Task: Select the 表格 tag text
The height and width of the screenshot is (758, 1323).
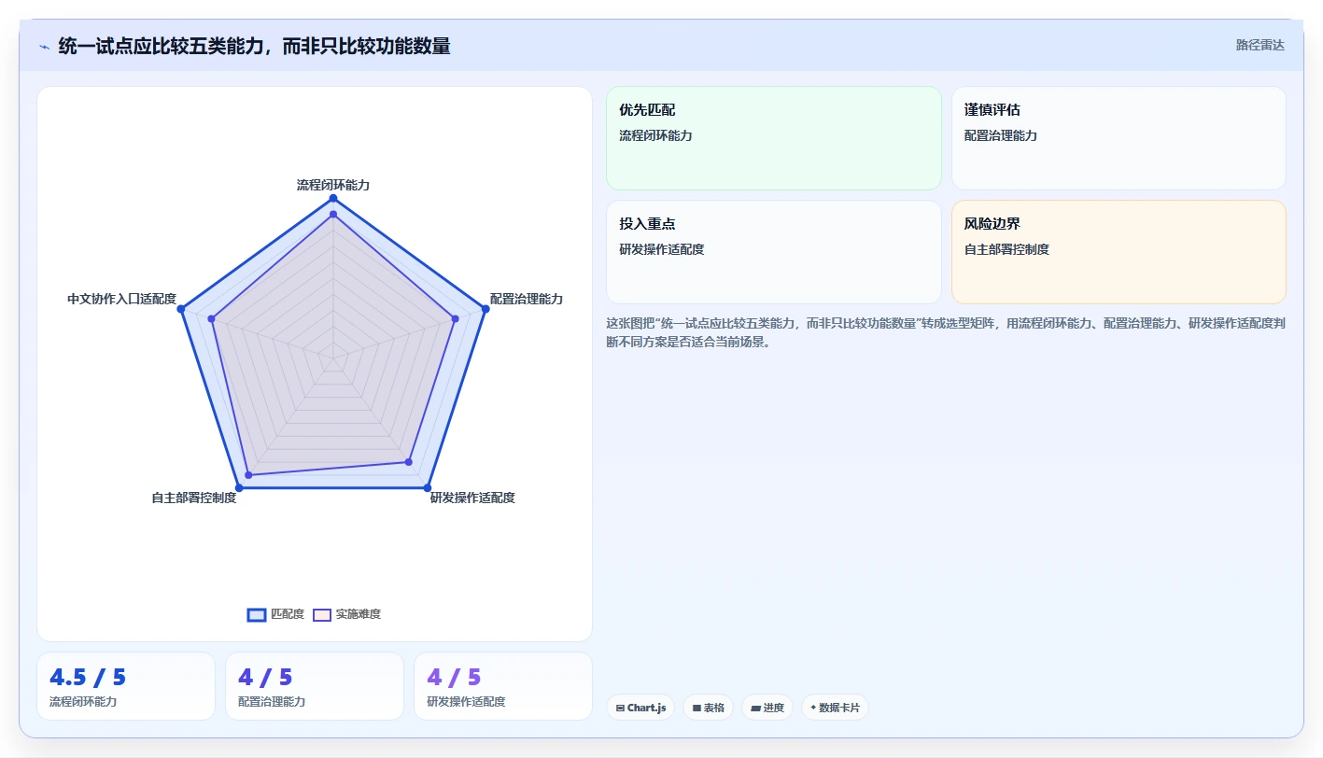Action: click(714, 709)
